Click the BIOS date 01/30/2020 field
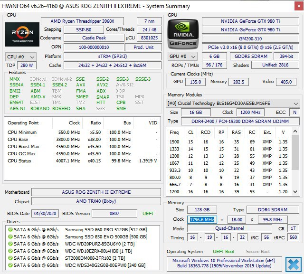 tap(45, 214)
